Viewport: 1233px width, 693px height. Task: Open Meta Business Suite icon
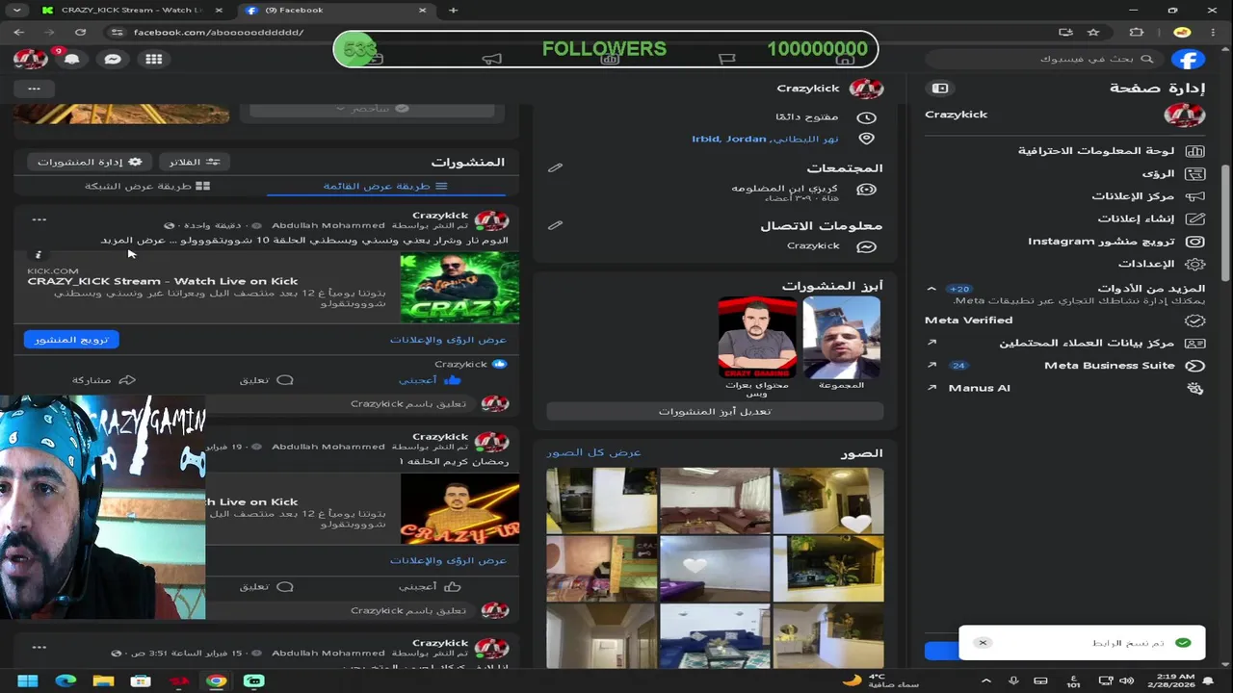click(x=1195, y=366)
